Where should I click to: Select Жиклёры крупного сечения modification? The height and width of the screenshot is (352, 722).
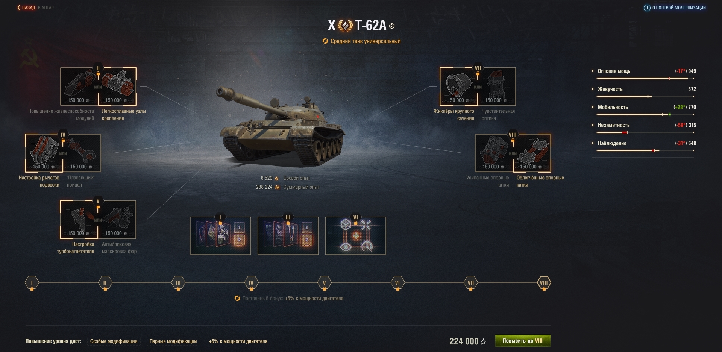click(459, 86)
